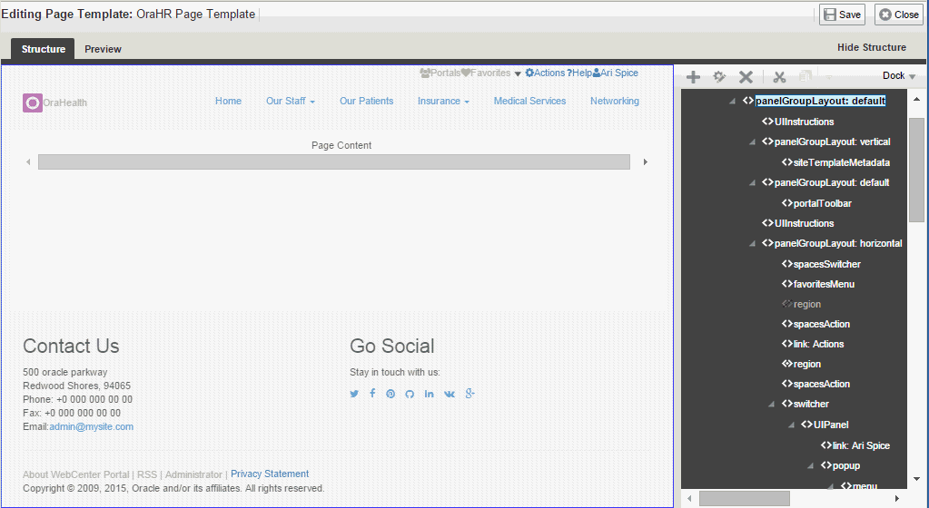This screenshot has width=929, height=508.
Task: Click the RSS footer link
Action: click(x=147, y=474)
